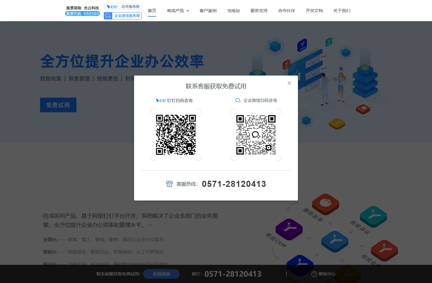Open 服务支持 in the navigation bar

point(259,11)
